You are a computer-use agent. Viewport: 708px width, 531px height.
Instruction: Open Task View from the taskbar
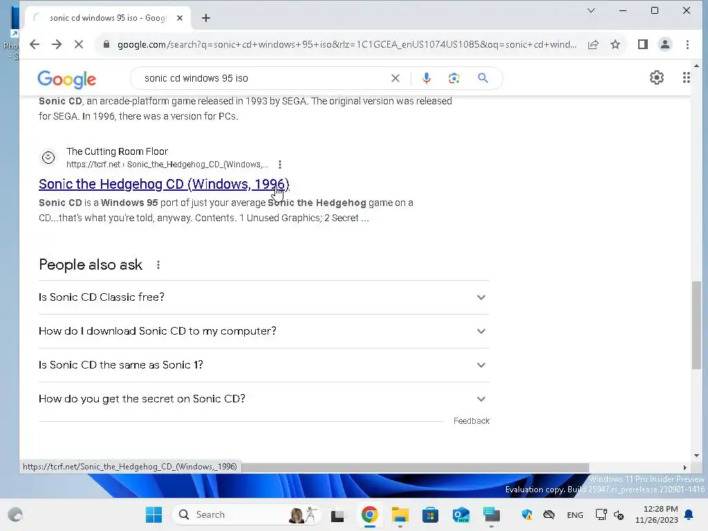tap(337, 515)
